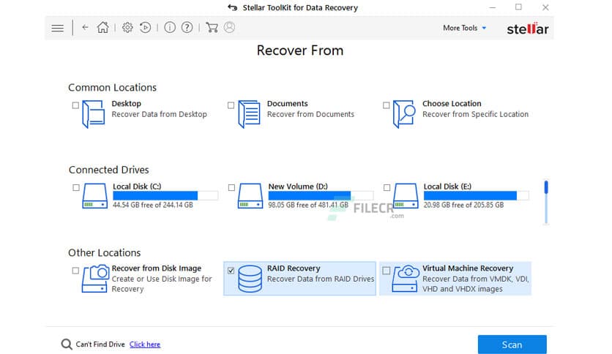Click the Local Disk (C:) drive icon
This screenshot has height=354, width=612.
tap(95, 196)
